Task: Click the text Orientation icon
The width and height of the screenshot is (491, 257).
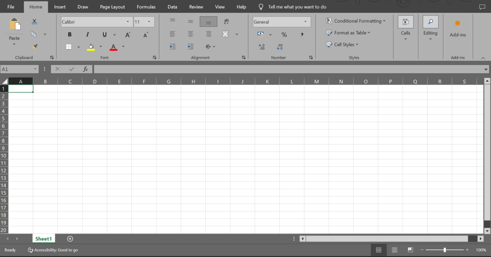Action: point(208,46)
